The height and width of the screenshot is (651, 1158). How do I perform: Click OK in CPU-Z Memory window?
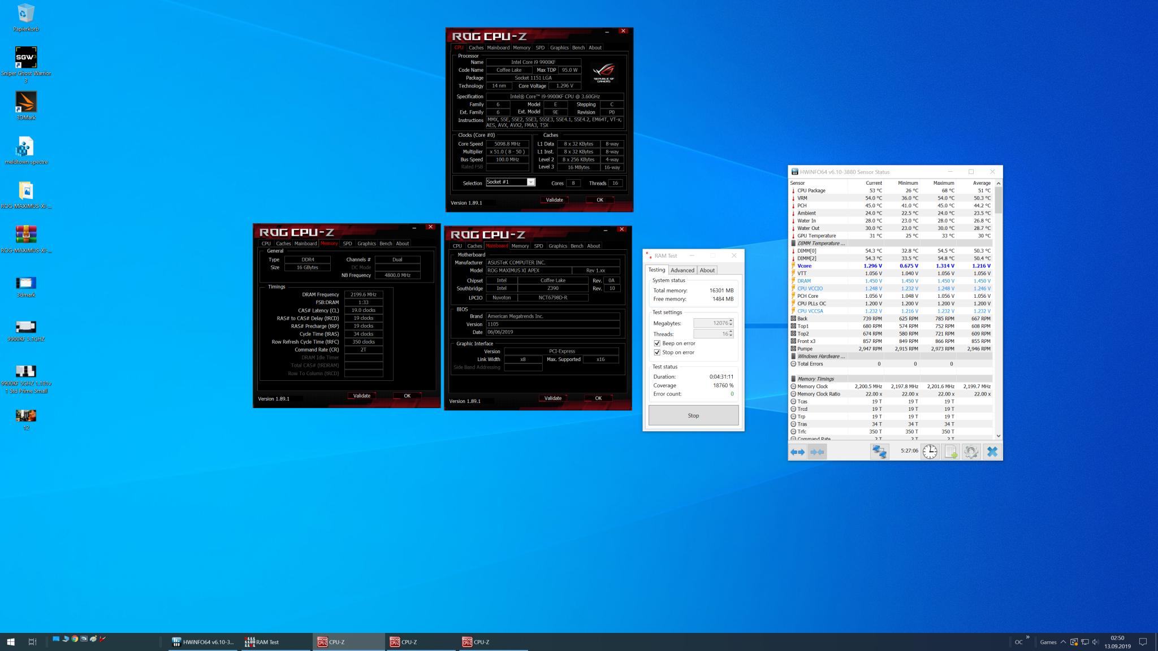(407, 396)
